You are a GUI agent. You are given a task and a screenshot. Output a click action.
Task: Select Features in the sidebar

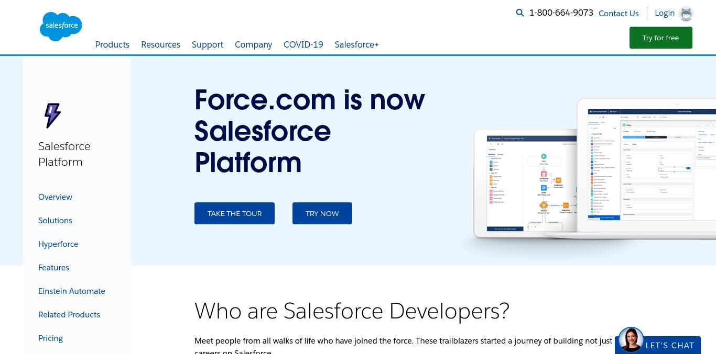point(53,267)
